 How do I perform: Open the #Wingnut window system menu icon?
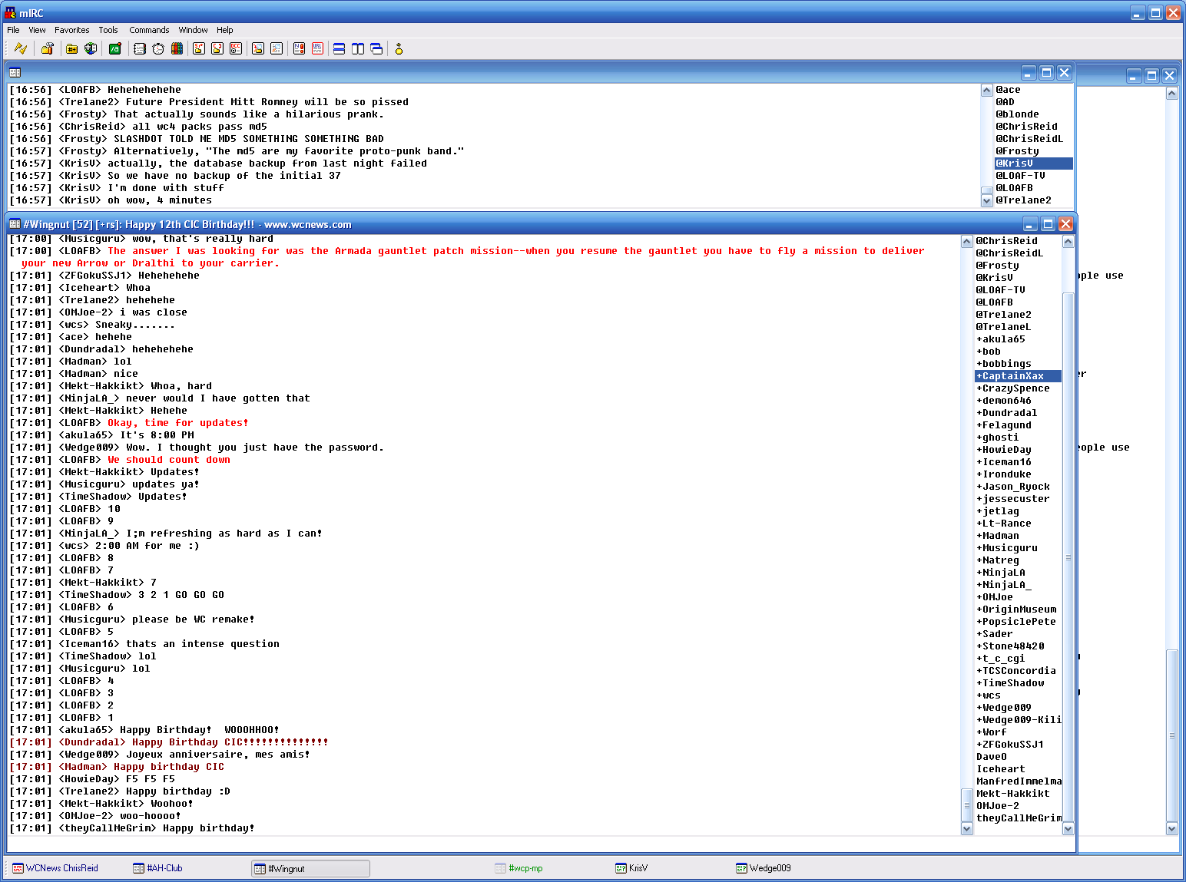click(15, 224)
